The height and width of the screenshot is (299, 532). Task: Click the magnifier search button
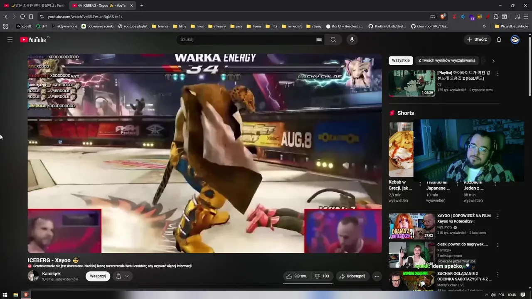(333, 39)
